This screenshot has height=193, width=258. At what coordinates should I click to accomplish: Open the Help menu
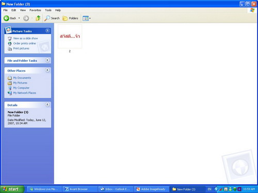pyautogui.click(x=58, y=10)
